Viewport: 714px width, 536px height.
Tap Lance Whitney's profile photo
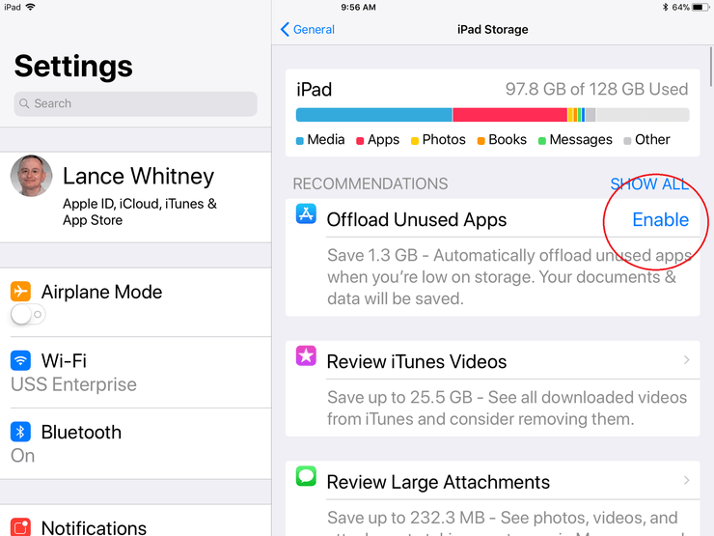click(32, 176)
